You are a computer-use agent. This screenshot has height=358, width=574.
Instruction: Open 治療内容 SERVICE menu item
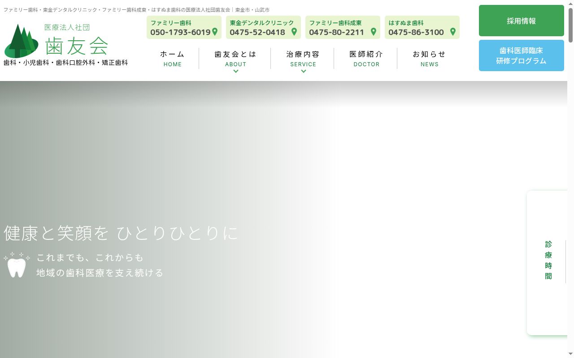(303, 59)
